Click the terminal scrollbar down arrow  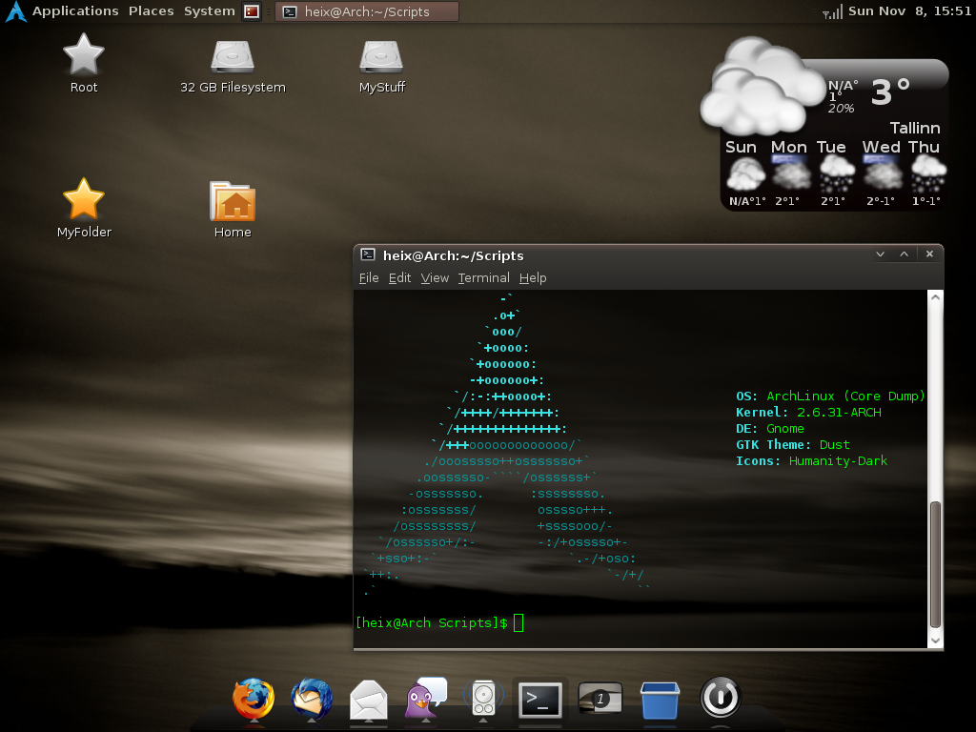click(935, 640)
